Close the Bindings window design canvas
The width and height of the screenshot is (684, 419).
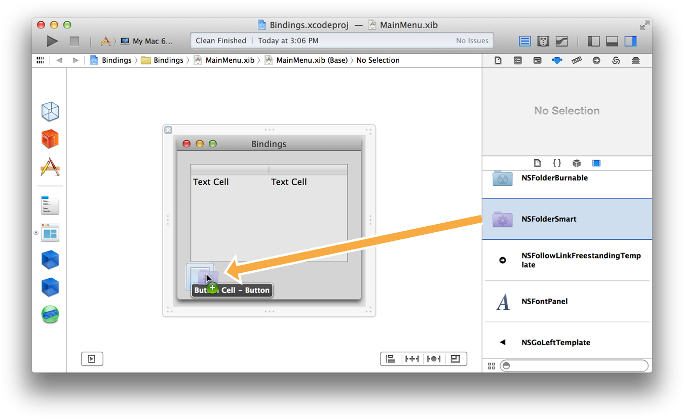point(168,130)
